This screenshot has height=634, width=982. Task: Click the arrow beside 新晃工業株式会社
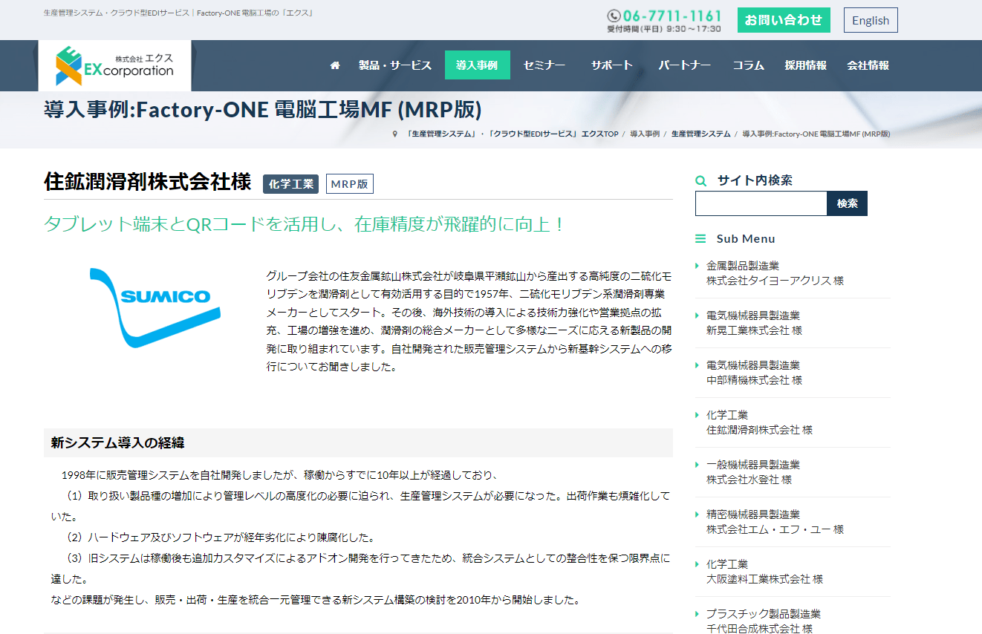tap(698, 316)
